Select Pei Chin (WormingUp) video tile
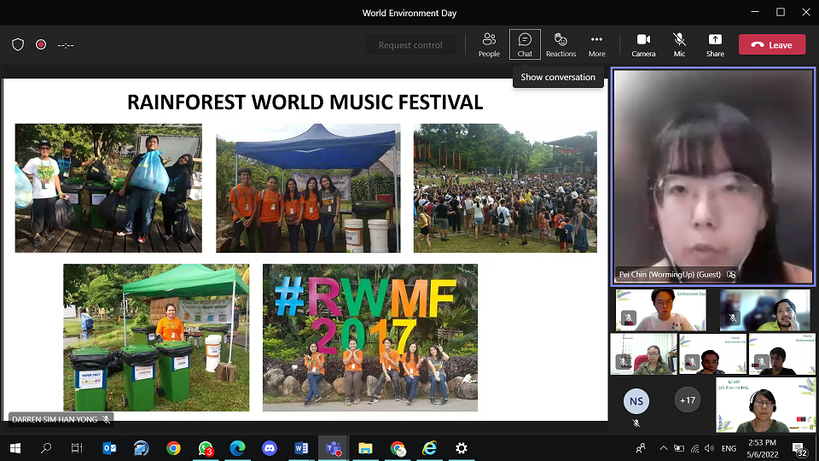819x461 pixels. (x=713, y=177)
